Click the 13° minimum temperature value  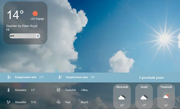(x=41, y=77)
